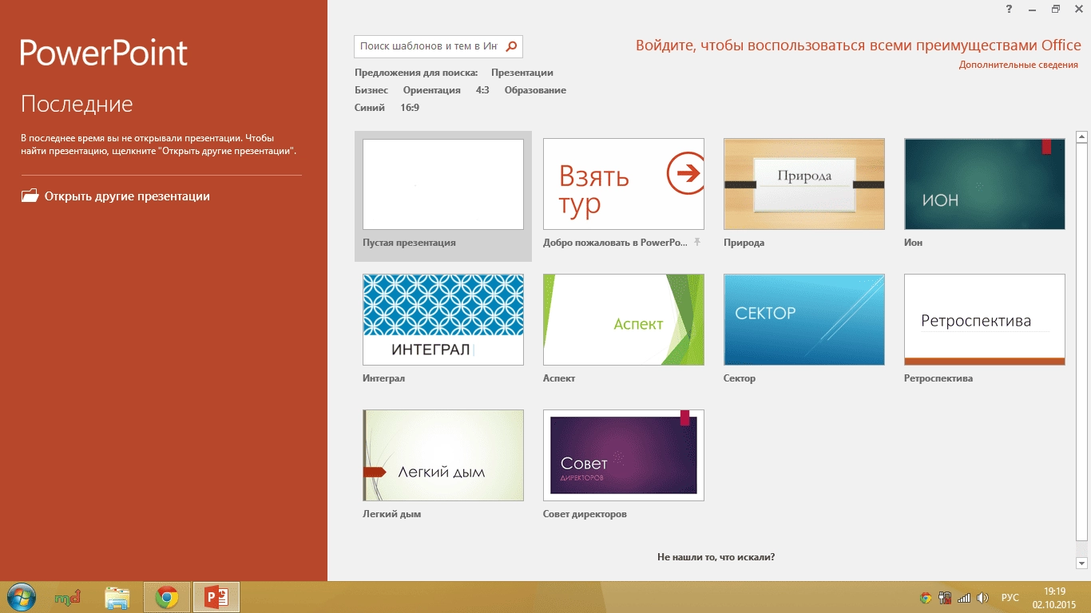Image resolution: width=1091 pixels, height=613 pixels.
Task: Click the Аспект caption text
Action: pyautogui.click(x=559, y=378)
